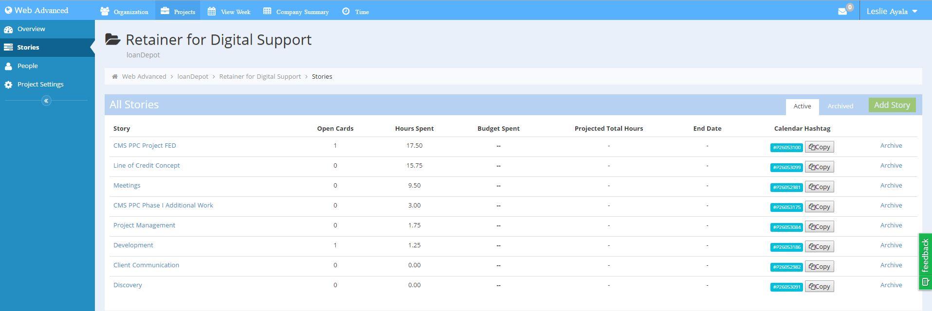The image size is (932, 311).
Task: Click the Add Story button
Action: [x=892, y=105]
